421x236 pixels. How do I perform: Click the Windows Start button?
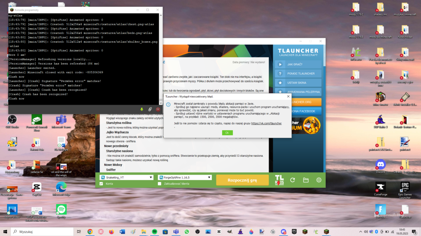[x=5, y=231]
